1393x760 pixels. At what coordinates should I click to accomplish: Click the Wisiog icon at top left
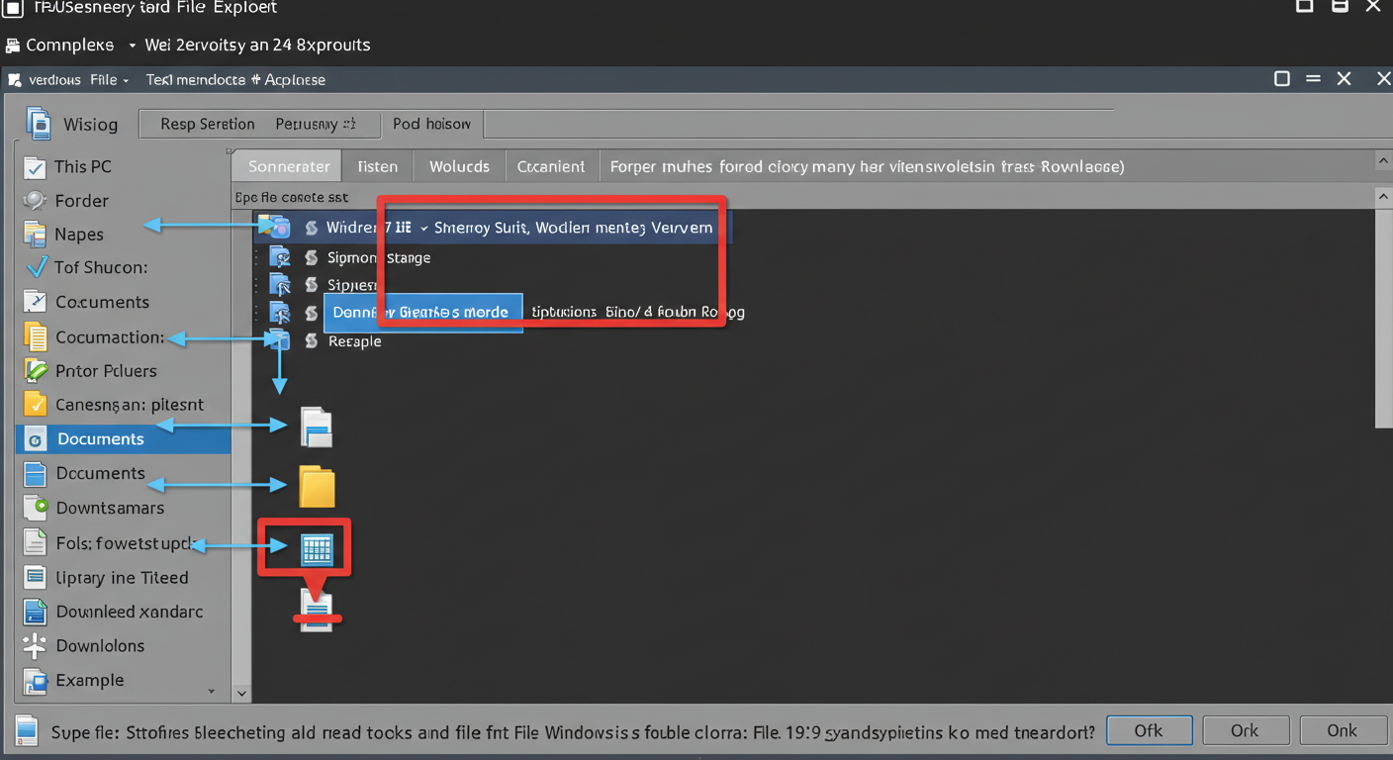pos(41,123)
